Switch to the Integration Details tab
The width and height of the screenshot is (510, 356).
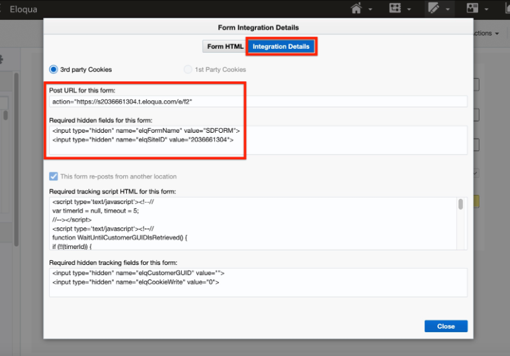pos(281,46)
